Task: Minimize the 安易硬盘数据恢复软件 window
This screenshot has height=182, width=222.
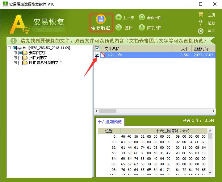Action: point(187,4)
